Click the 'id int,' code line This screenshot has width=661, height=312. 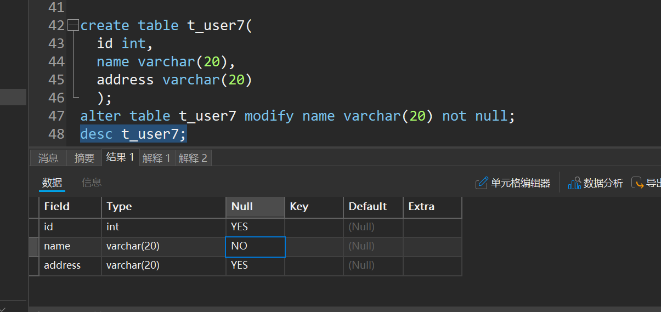(x=125, y=44)
